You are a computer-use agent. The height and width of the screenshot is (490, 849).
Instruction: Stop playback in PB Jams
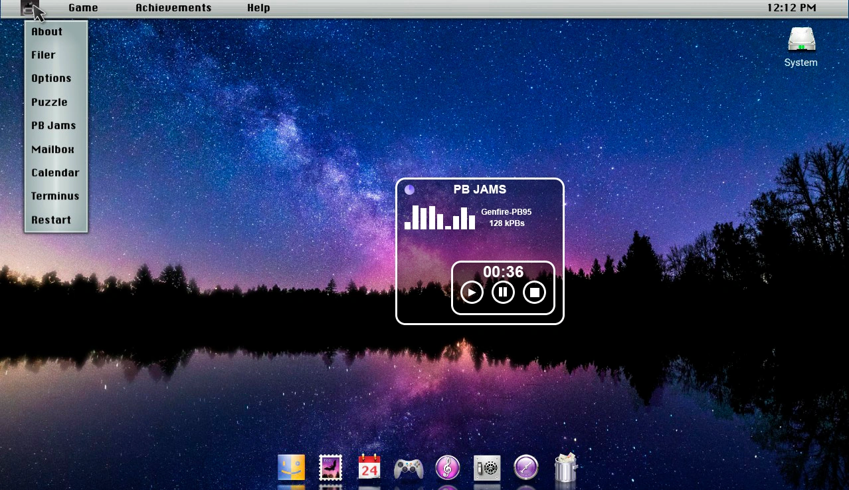point(534,292)
